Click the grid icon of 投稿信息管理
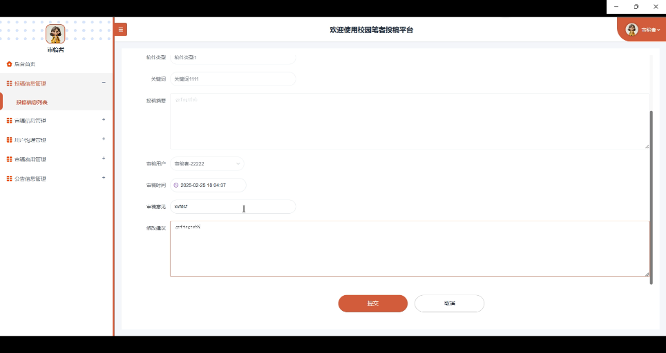Viewport: 666px width, 353px height. [x=10, y=83]
